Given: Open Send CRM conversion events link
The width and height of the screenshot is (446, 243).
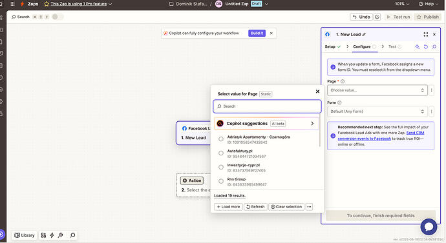Looking at the screenshot, I should pyautogui.click(x=381, y=135).
